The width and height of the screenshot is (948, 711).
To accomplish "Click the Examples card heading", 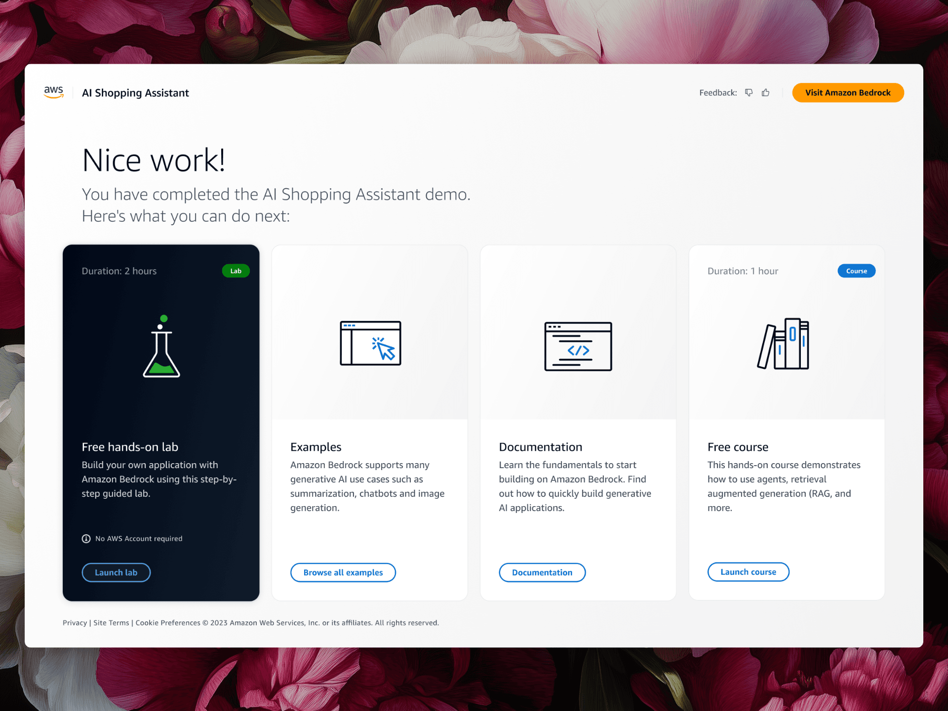I will [316, 447].
